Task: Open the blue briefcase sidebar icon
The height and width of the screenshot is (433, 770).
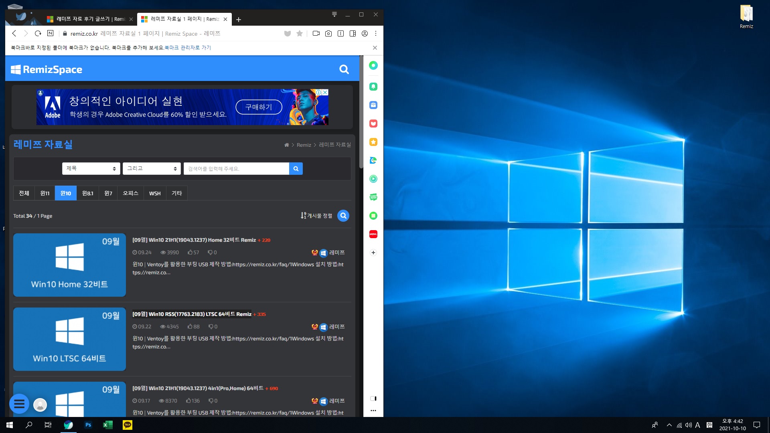Action: pos(373,105)
